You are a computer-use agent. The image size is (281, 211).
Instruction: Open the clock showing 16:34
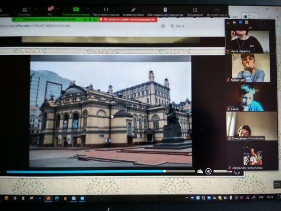[x=270, y=197]
